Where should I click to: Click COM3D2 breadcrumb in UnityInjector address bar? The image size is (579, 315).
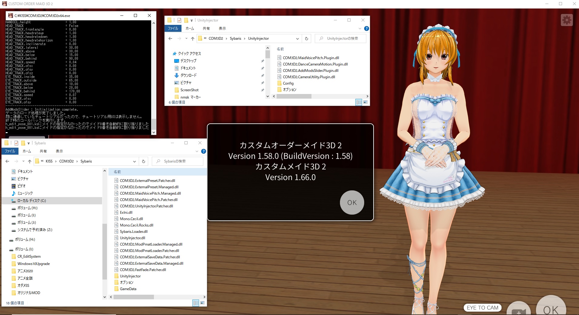pyautogui.click(x=216, y=39)
